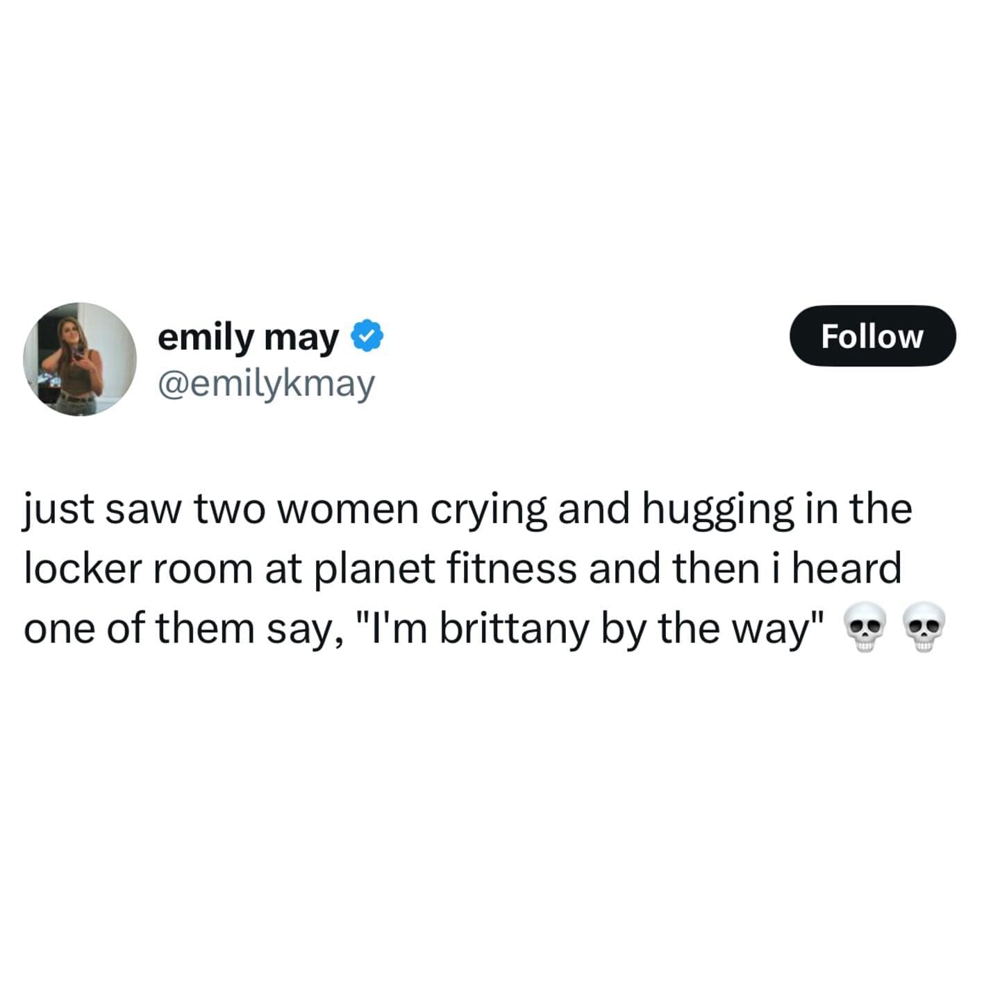Click the words "locker room" in the tweet
Viewport: 1000px width, 1000px height.
click(138, 569)
